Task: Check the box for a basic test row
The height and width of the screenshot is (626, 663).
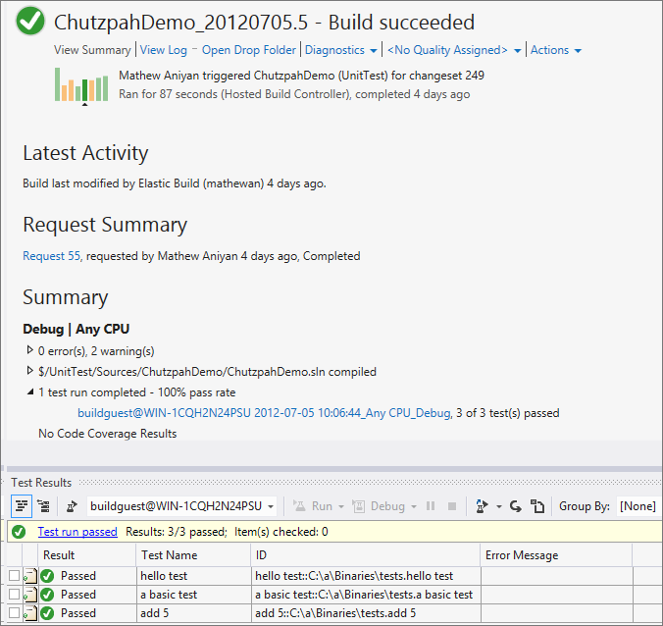Action: (x=14, y=595)
